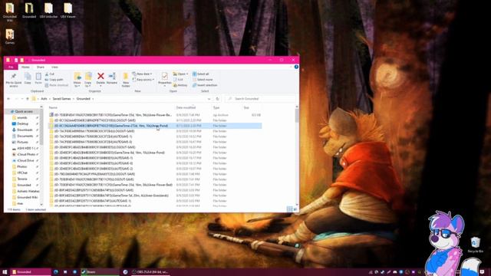Viewport: 491px width, 276px height.
Task: Open the Move to dropdown
Action: (x=77, y=80)
